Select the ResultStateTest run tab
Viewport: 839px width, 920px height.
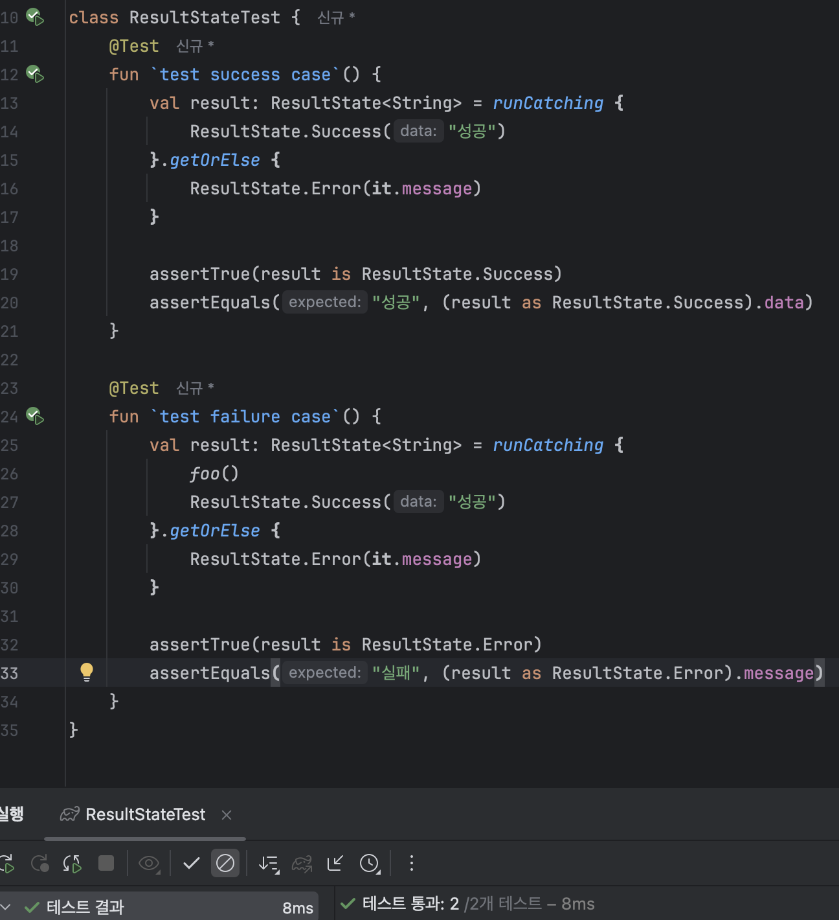click(x=145, y=814)
